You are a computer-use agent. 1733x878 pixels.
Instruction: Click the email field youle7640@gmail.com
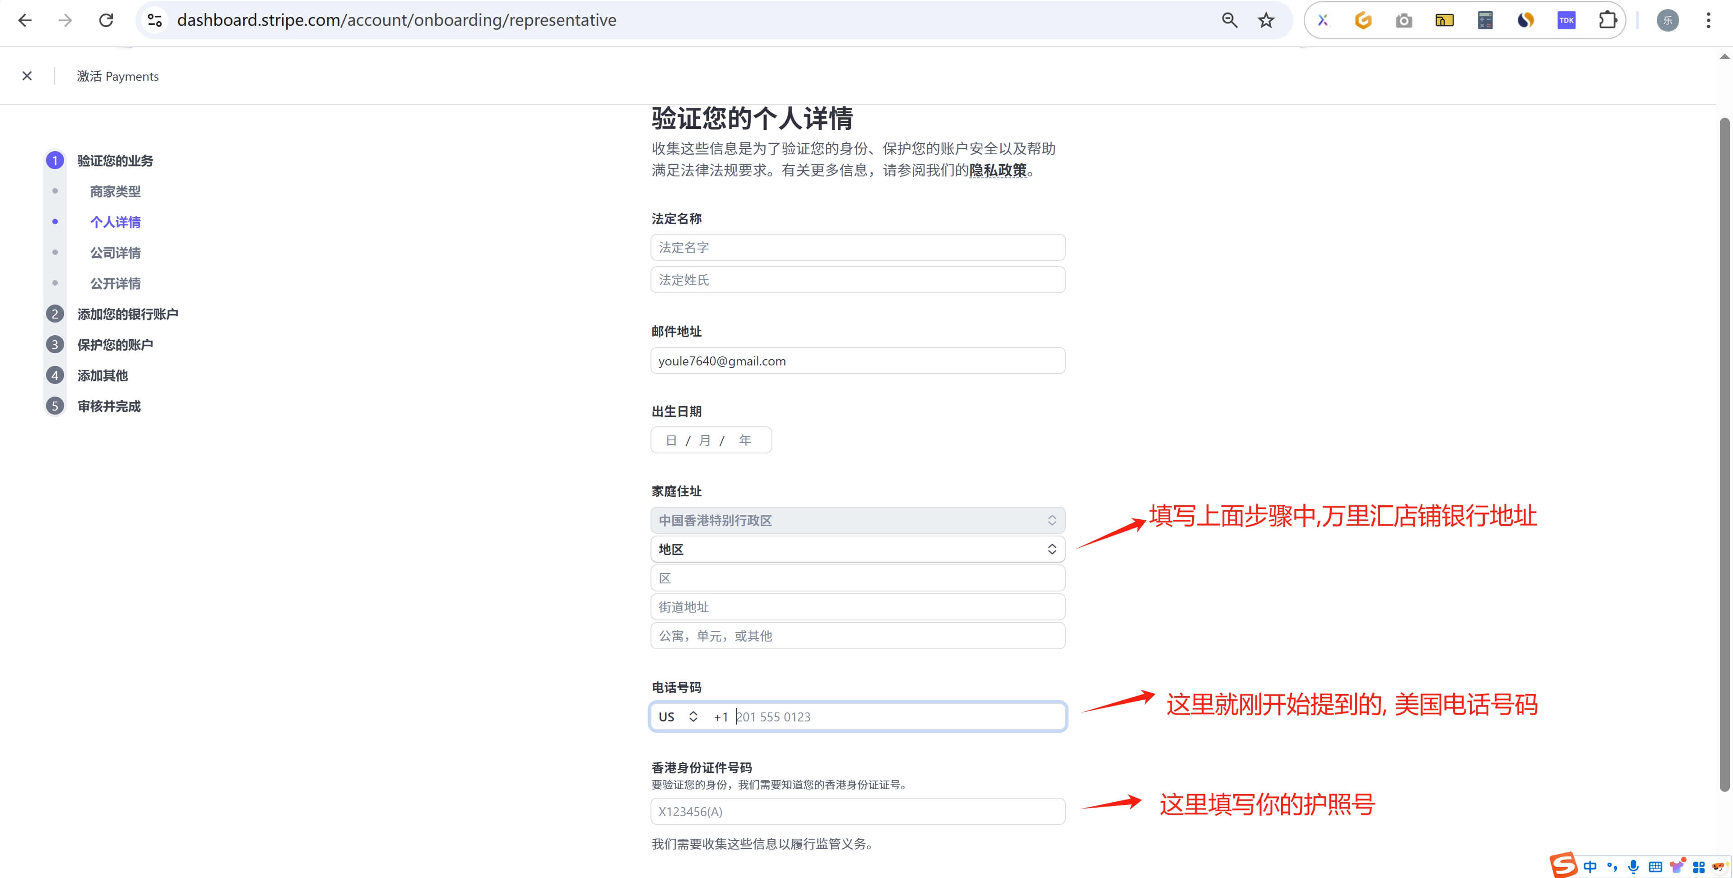(x=858, y=361)
